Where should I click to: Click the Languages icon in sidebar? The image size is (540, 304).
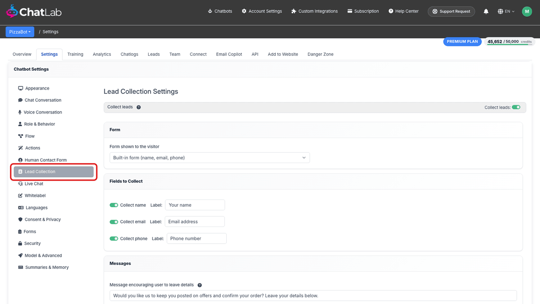21,208
